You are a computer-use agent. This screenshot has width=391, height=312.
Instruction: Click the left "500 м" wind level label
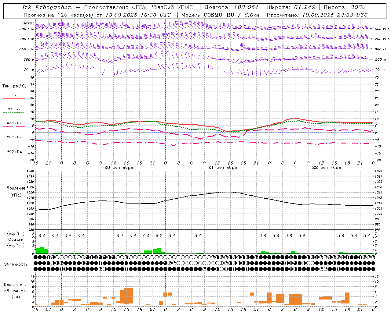coord(29,59)
